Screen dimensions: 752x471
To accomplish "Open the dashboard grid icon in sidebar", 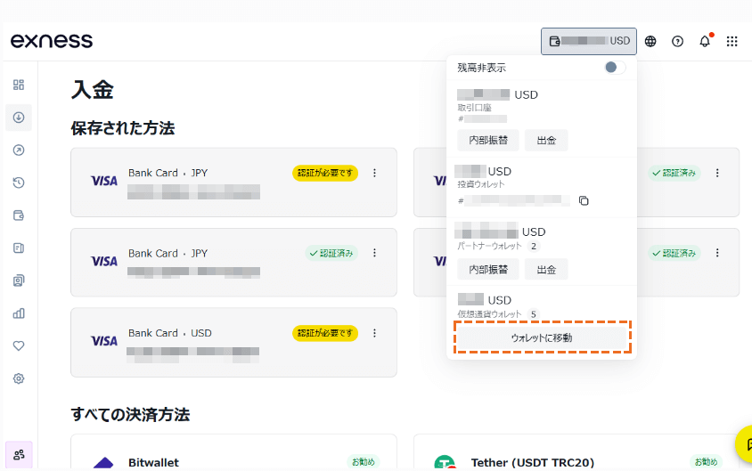I will point(19,85).
